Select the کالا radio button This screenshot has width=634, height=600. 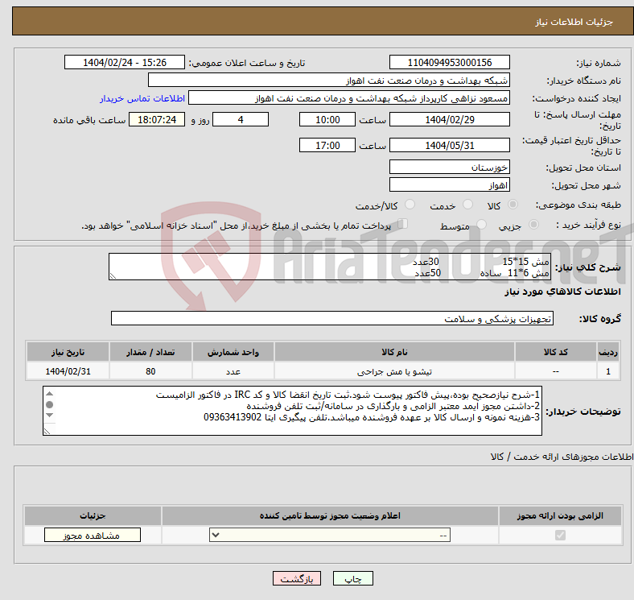click(x=513, y=205)
